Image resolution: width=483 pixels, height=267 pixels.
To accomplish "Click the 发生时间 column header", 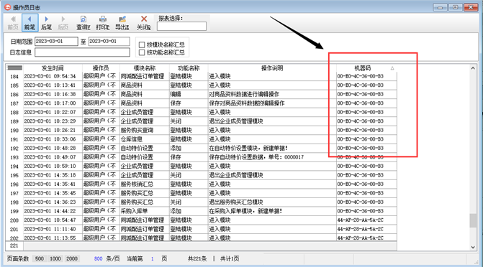I will click(53, 68).
